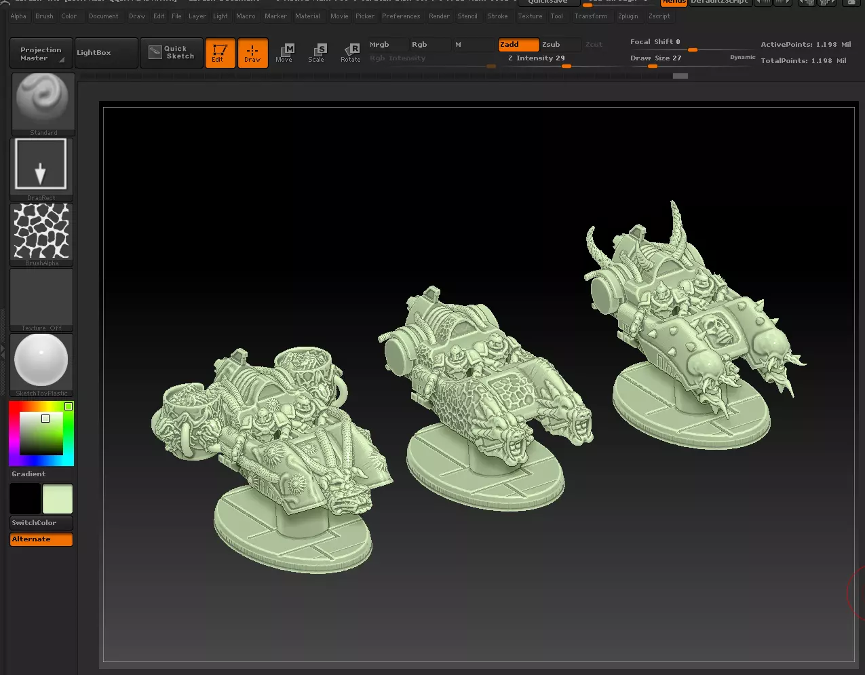Image resolution: width=865 pixels, height=675 pixels.
Task: Open the File menu
Action: pos(176,16)
